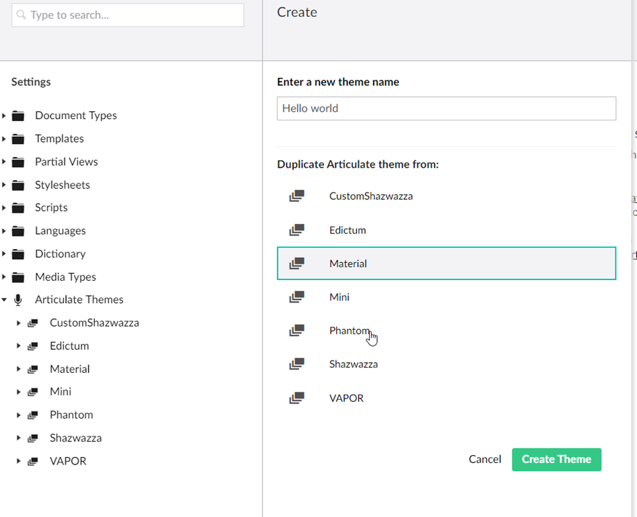Click the VAPOR theme icon in the tree
Viewport: 637px width, 517px height.
33,461
